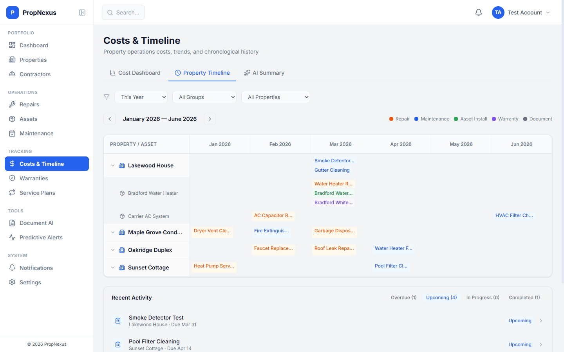Show In Progress activities
564x352 pixels.
click(483, 297)
